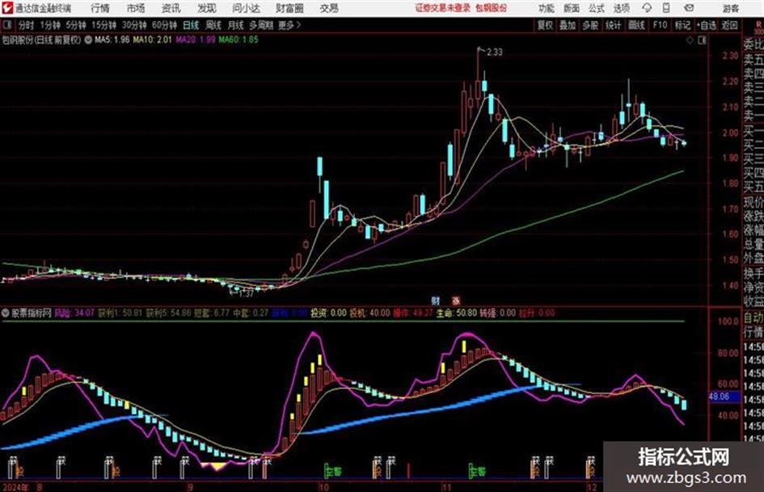Click the 叠加 overlay toolbar button

(x=568, y=25)
